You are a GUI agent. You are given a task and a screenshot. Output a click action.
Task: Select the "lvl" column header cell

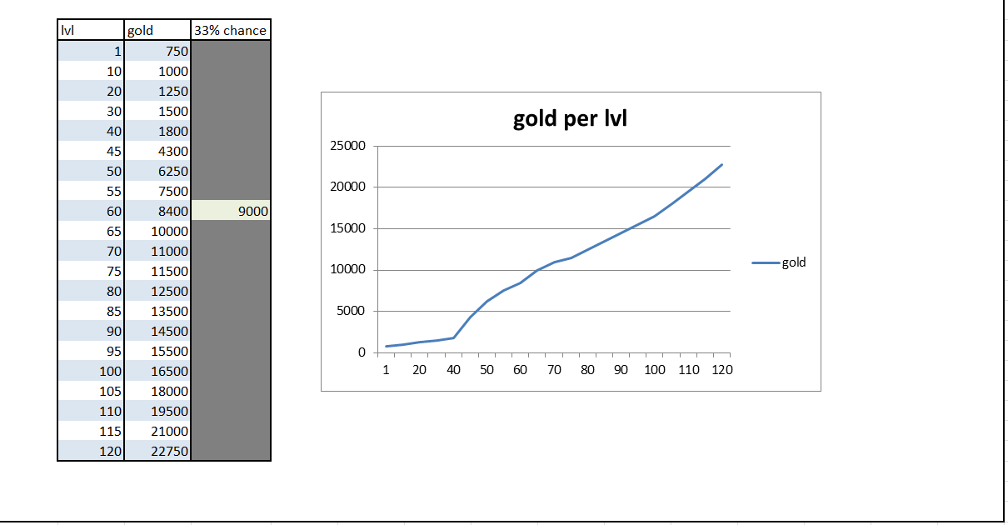pos(91,31)
